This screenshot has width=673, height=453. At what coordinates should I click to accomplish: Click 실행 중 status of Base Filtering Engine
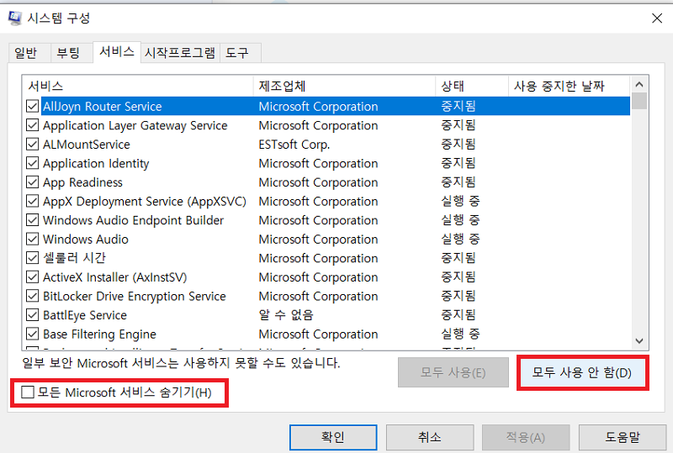coord(460,334)
